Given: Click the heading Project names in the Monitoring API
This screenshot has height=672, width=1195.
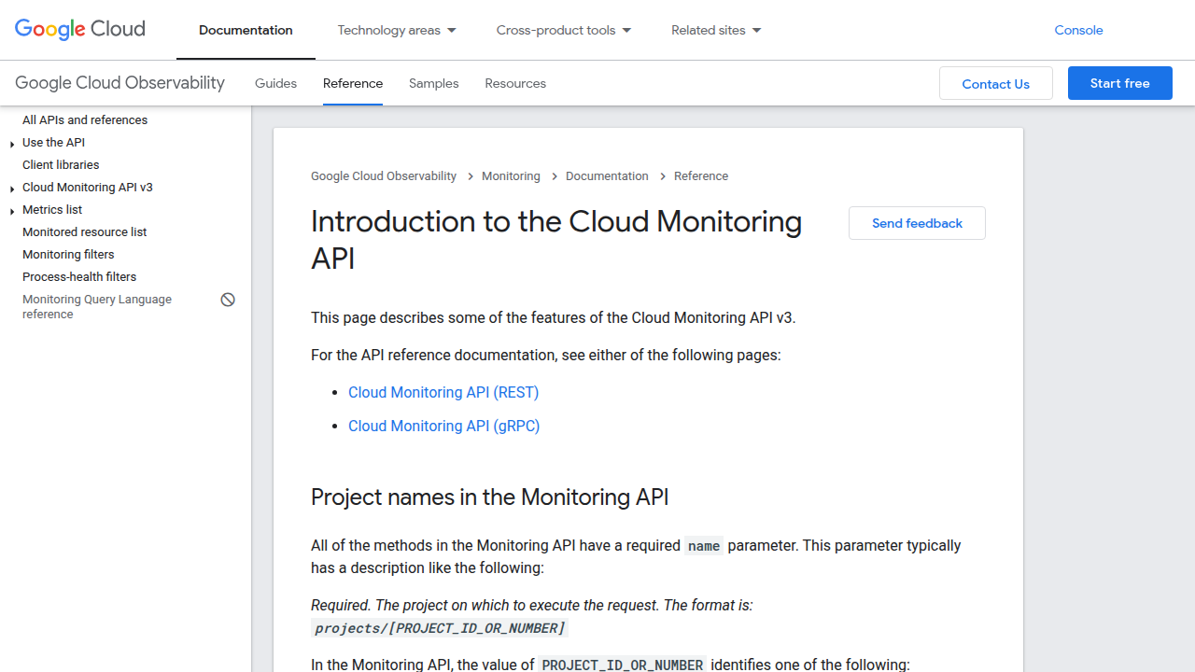Looking at the screenshot, I should [490, 497].
